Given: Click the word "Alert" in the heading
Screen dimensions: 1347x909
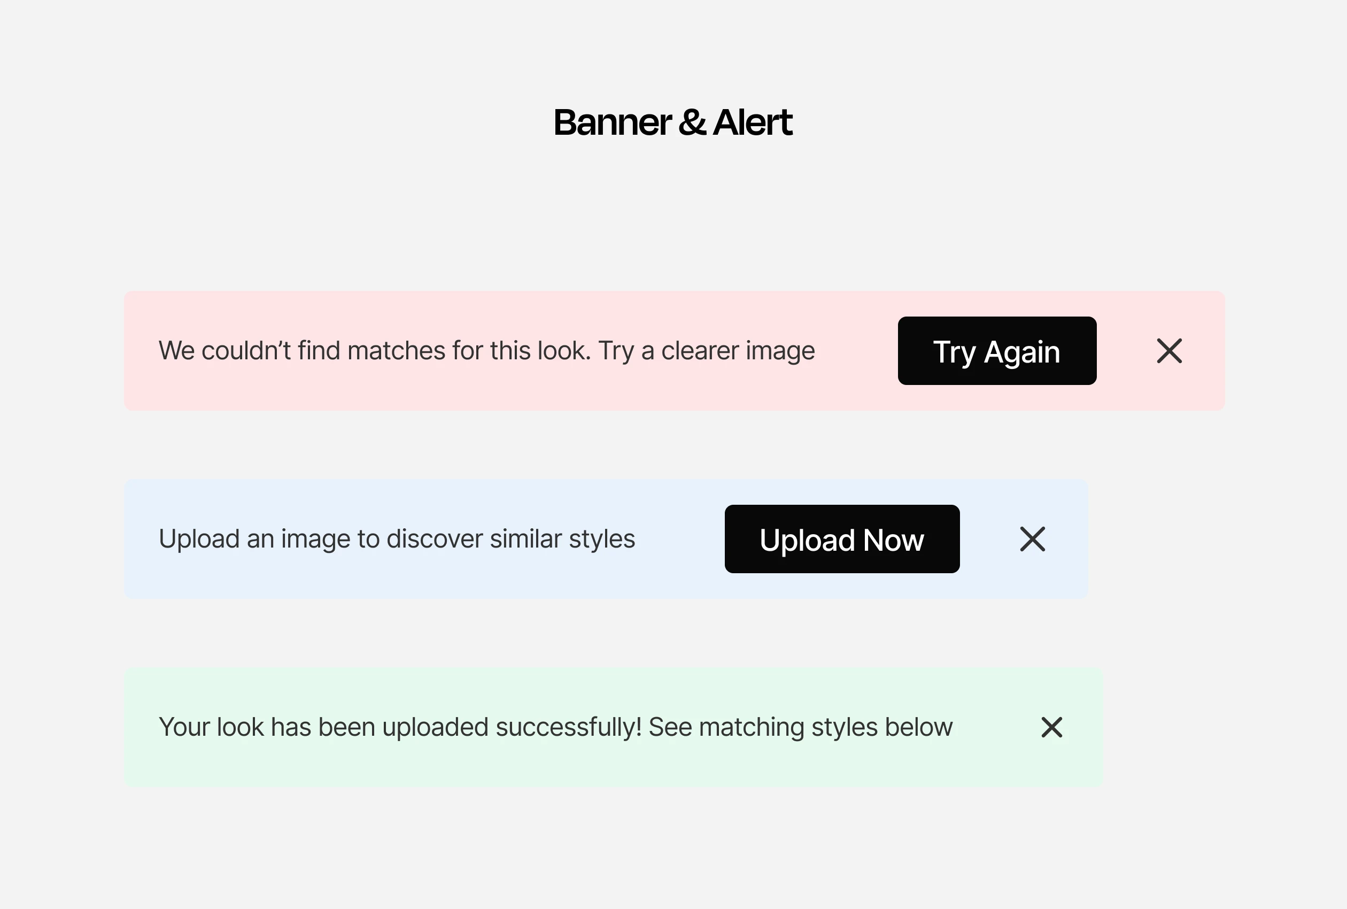Looking at the screenshot, I should click(753, 123).
